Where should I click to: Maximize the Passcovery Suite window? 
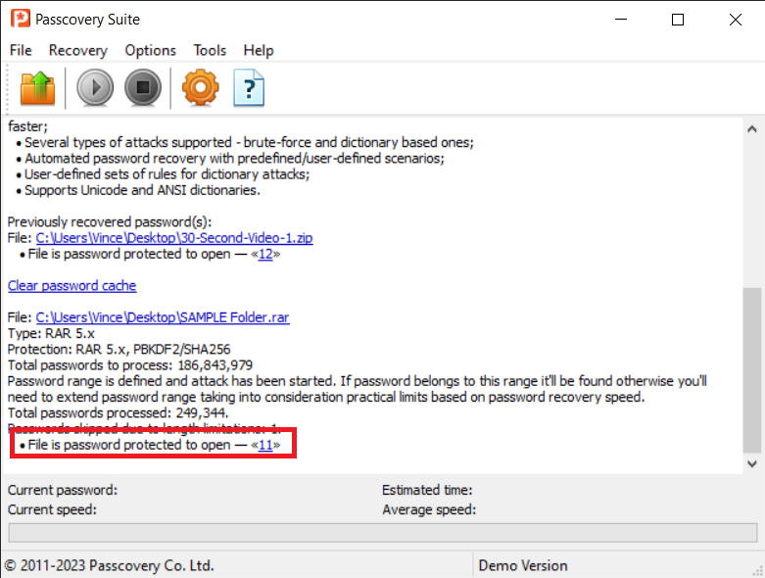point(678,20)
